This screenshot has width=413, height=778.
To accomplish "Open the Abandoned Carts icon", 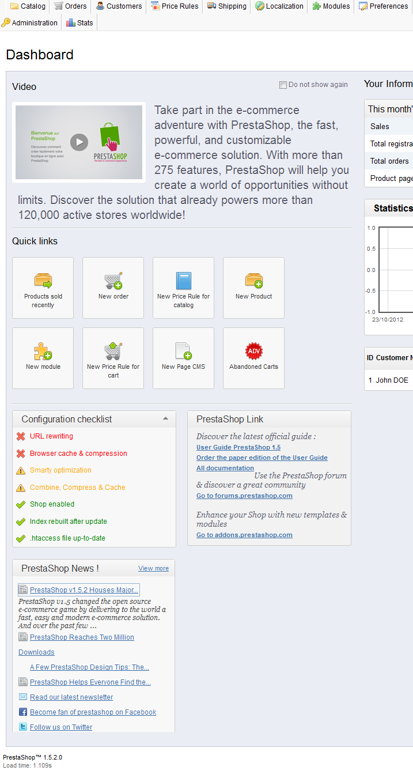I will click(253, 351).
